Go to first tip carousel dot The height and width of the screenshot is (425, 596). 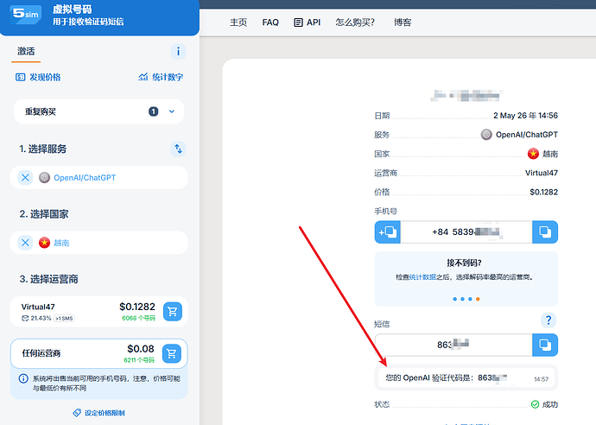pos(454,299)
